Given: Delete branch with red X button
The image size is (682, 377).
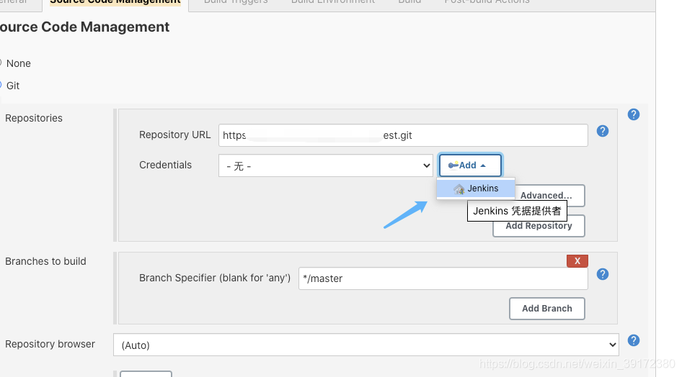Looking at the screenshot, I should [577, 260].
